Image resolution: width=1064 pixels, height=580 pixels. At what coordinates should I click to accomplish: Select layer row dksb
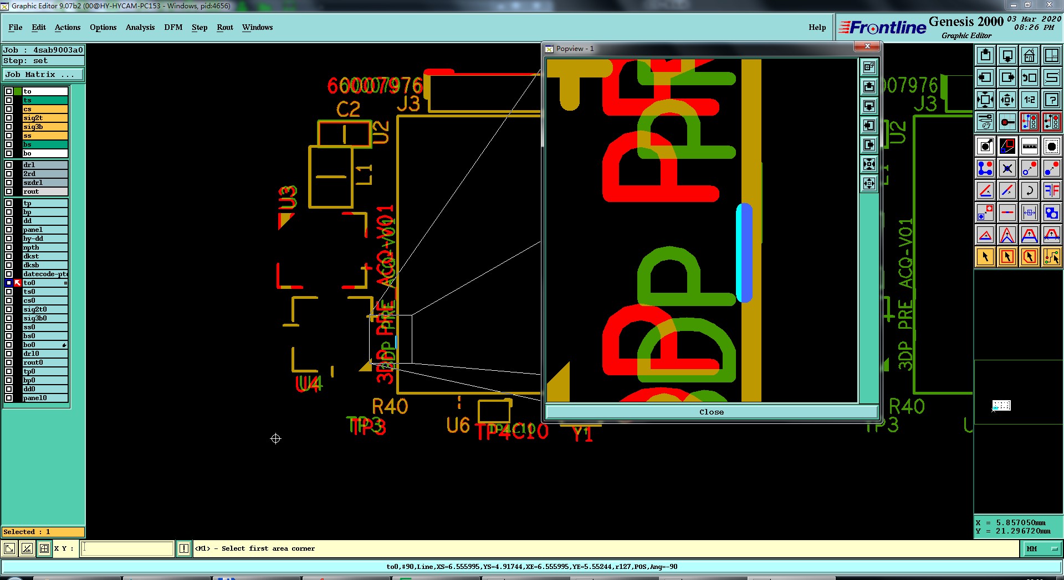[x=45, y=265]
